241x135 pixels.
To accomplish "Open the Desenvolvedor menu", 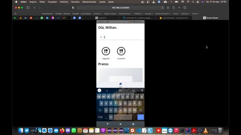I will (x=89, y=2).
